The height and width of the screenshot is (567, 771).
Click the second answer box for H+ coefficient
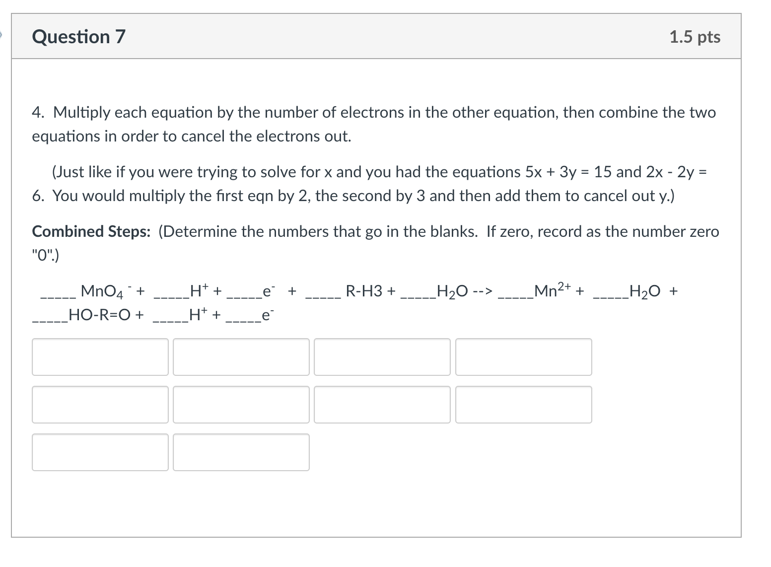[240, 356]
